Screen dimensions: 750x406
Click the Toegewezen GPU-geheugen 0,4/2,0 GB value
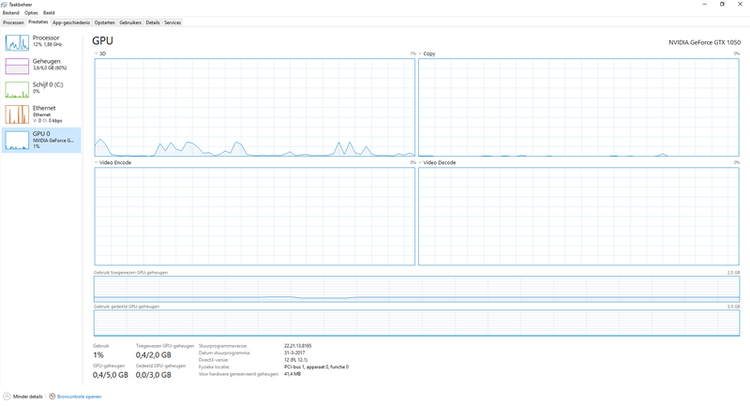(153, 354)
